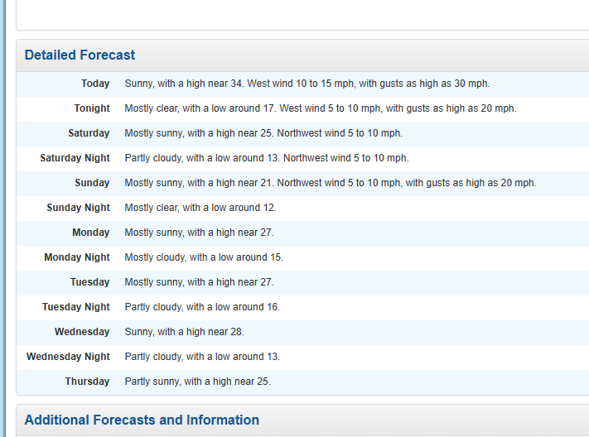589x437 pixels.
Task: Select the Tonight forecast label
Action: 92,108
